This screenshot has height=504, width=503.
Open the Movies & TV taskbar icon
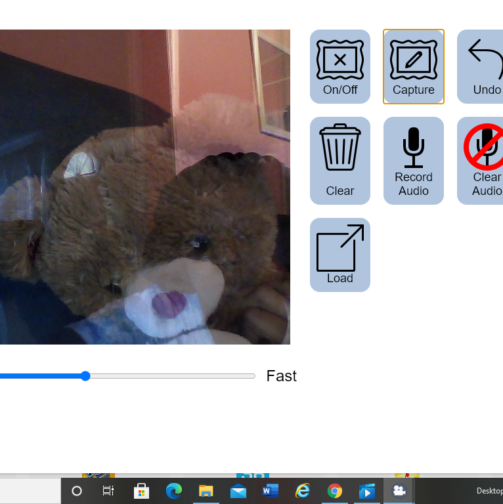pyautogui.click(x=366, y=491)
